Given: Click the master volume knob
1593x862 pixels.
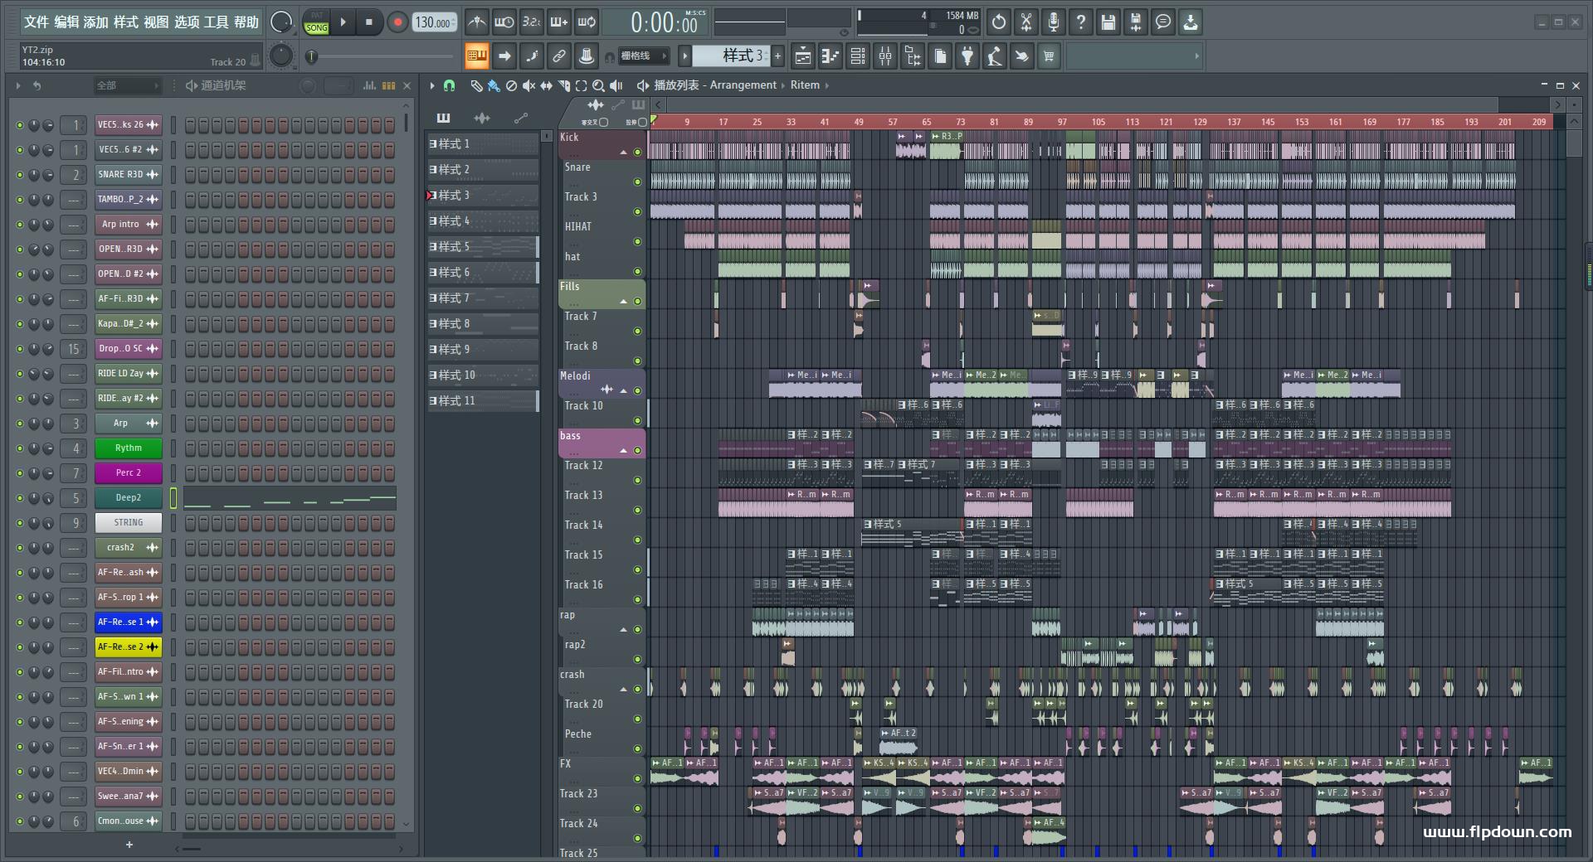Looking at the screenshot, I should coord(281,22).
